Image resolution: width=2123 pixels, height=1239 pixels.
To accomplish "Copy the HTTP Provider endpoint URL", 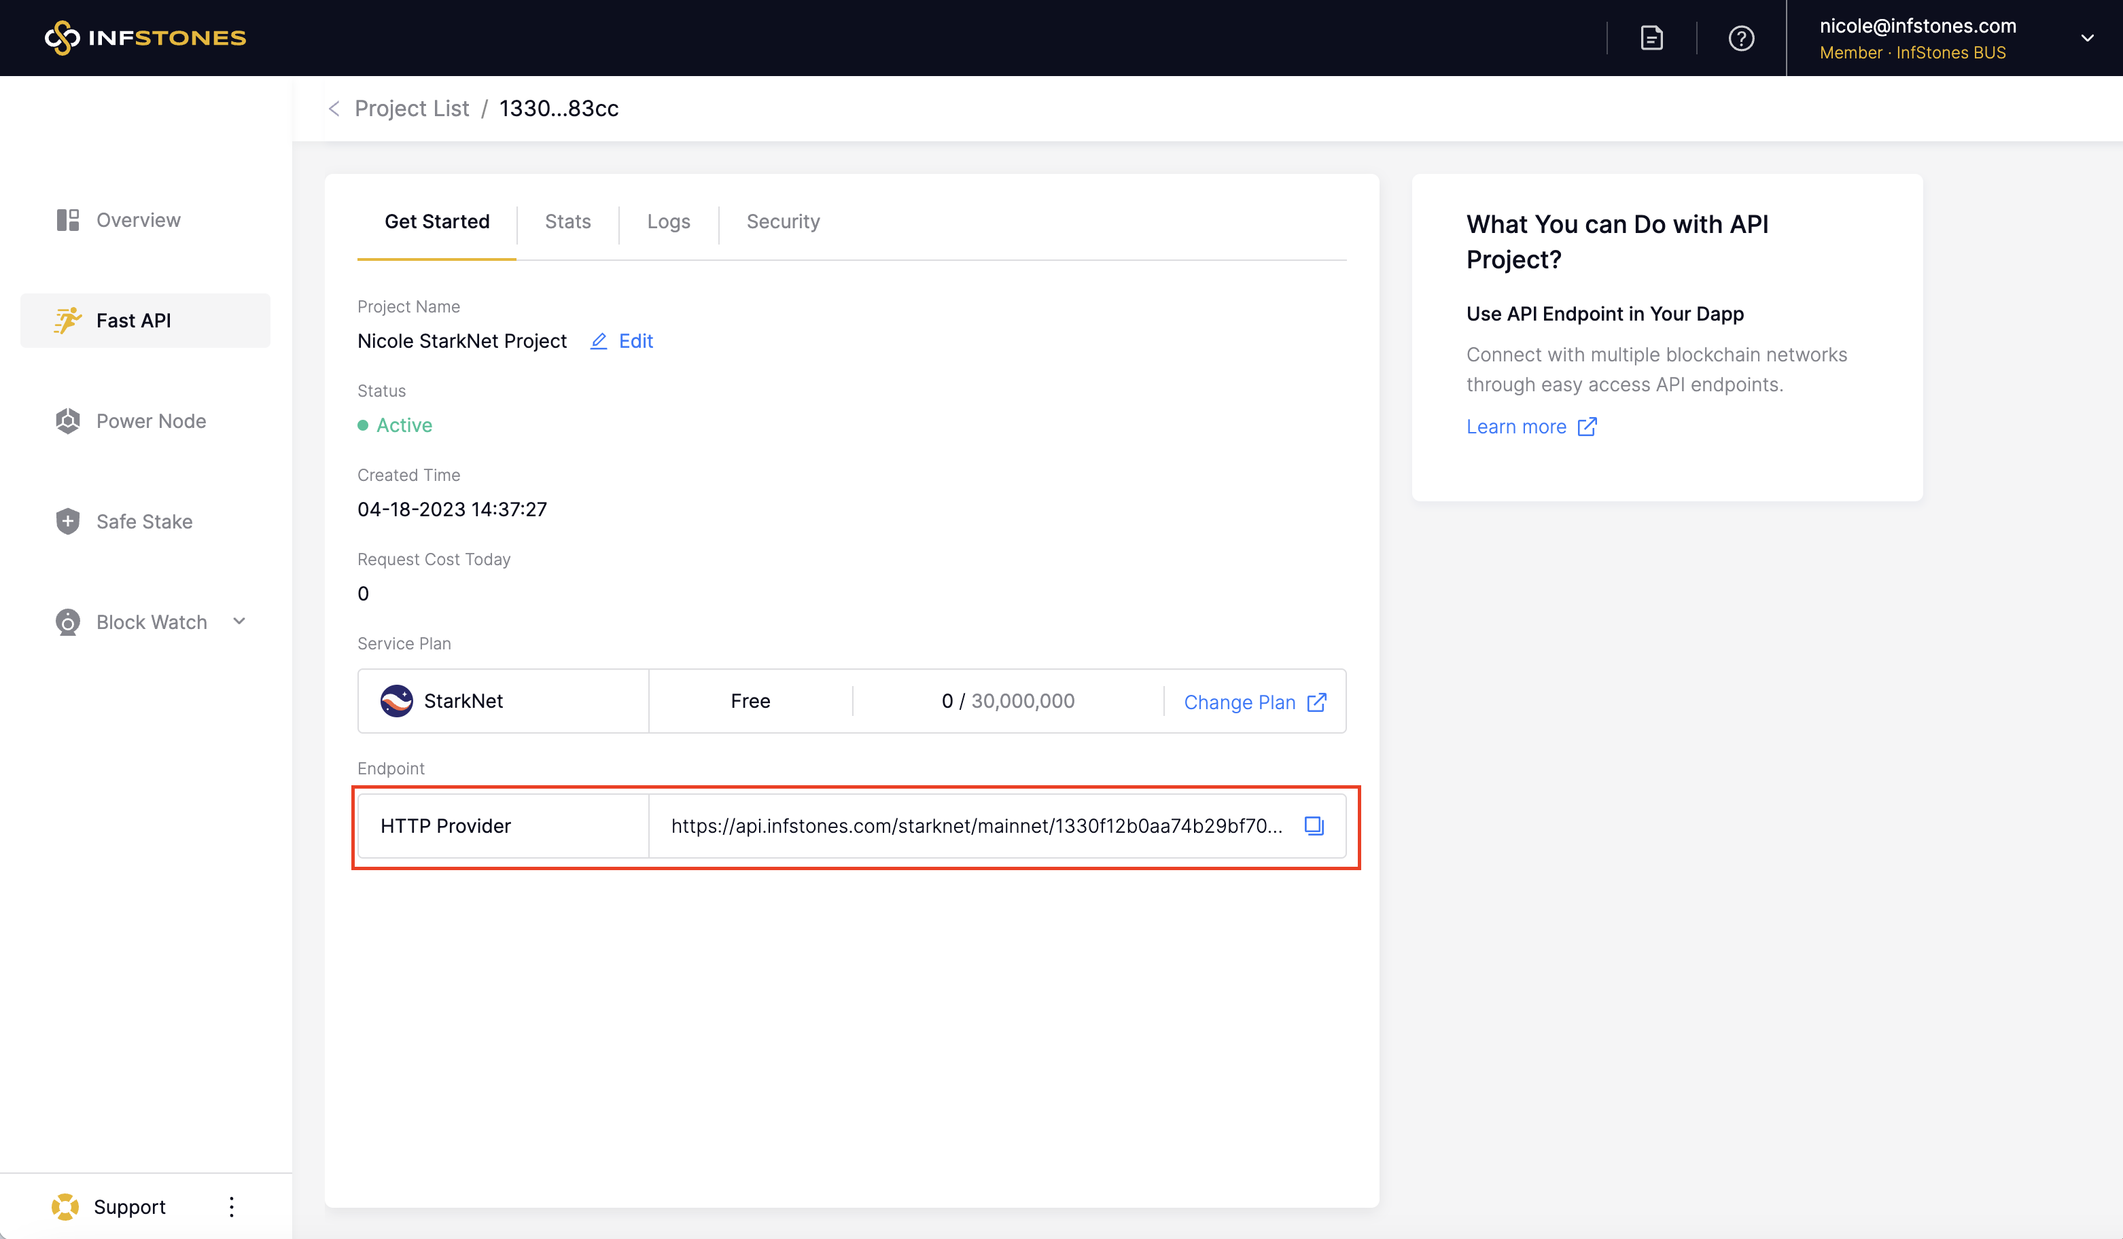I will point(1314,825).
